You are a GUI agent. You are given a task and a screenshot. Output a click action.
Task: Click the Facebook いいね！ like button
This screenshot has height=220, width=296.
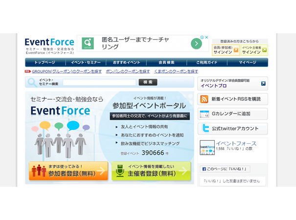(225, 169)
